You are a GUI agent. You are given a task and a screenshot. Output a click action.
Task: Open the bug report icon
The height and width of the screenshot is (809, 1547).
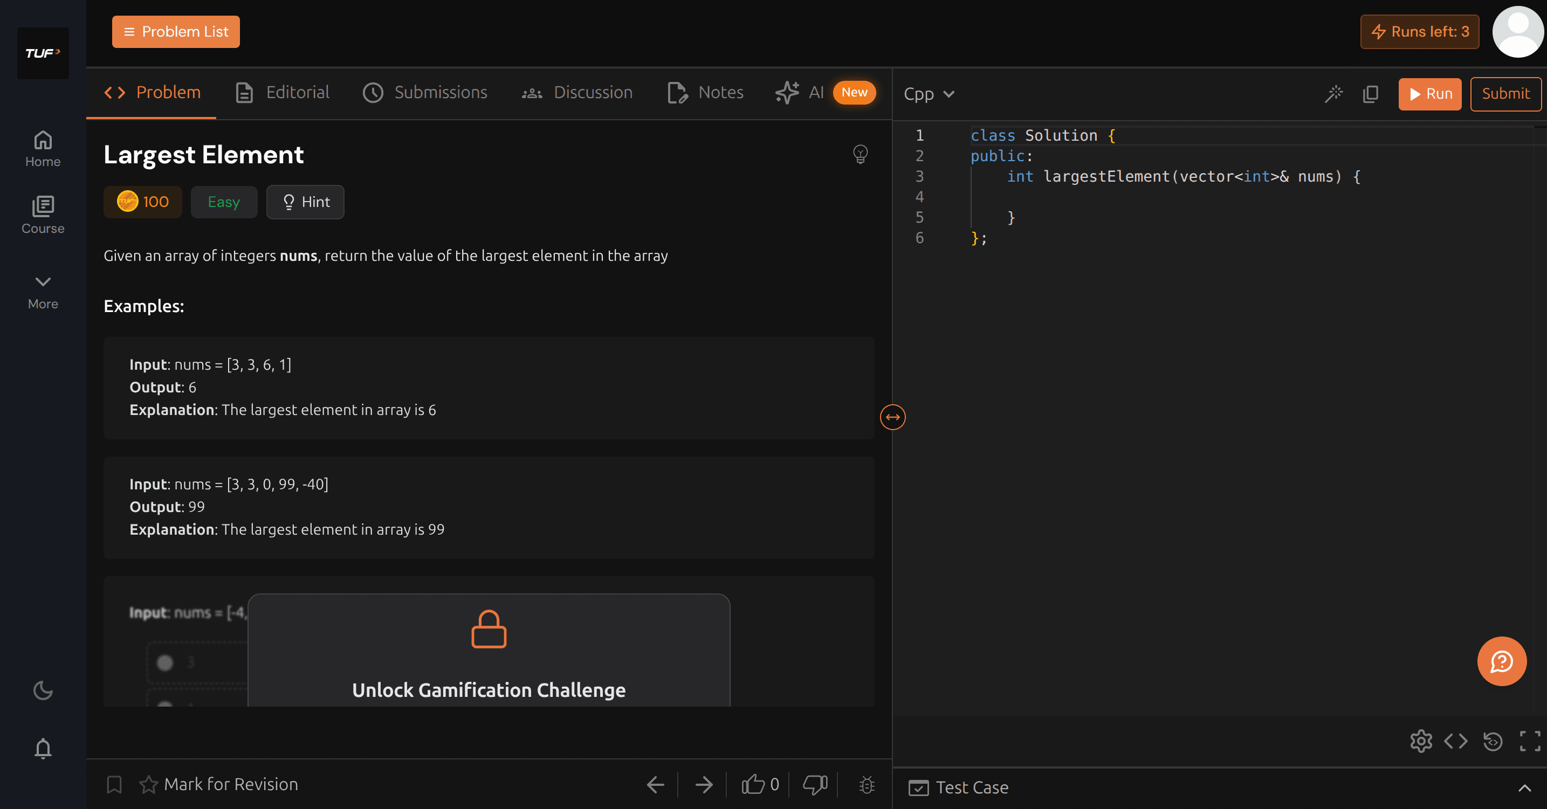pos(867,784)
